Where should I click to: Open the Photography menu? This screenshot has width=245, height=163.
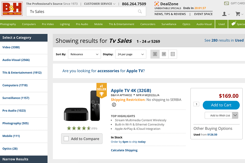(8, 24)
